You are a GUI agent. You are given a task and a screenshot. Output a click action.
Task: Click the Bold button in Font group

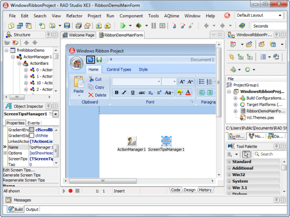pyautogui.click(x=116, y=92)
